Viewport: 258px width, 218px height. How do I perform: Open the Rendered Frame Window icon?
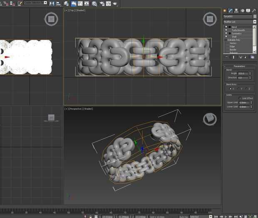point(108,3)
